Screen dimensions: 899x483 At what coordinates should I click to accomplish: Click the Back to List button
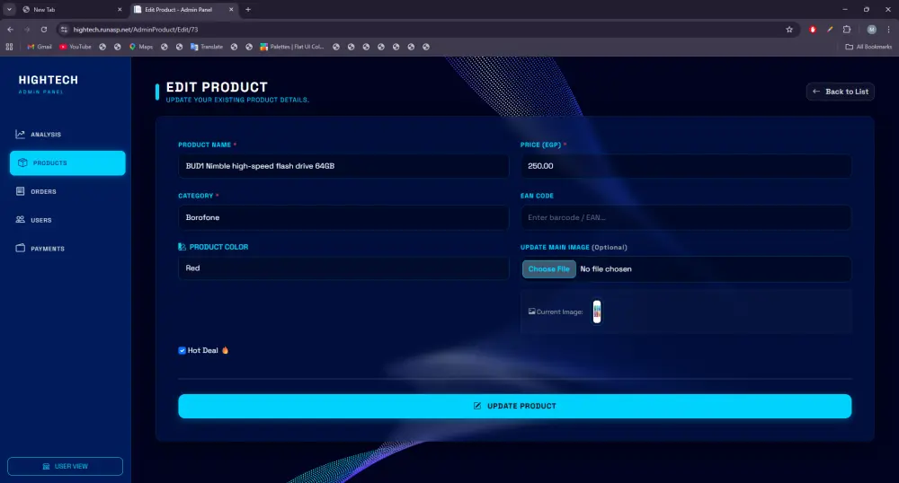click(840, 92)
